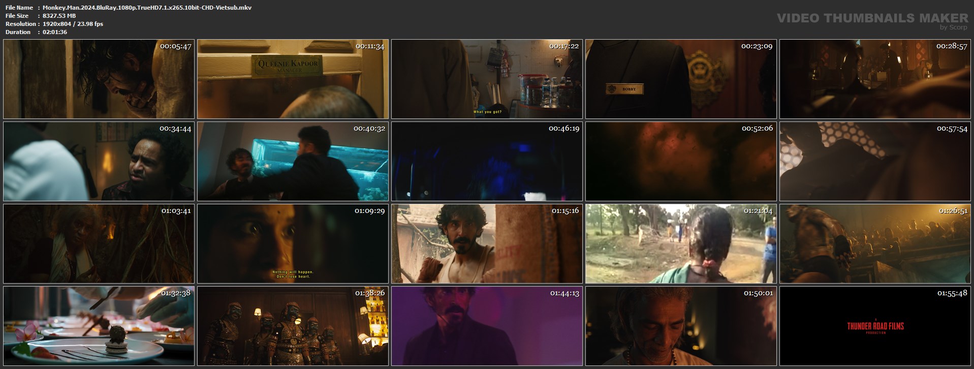
Task: Select the thumbnail stamped 00:34:44
Action: (x=99, y=161)
